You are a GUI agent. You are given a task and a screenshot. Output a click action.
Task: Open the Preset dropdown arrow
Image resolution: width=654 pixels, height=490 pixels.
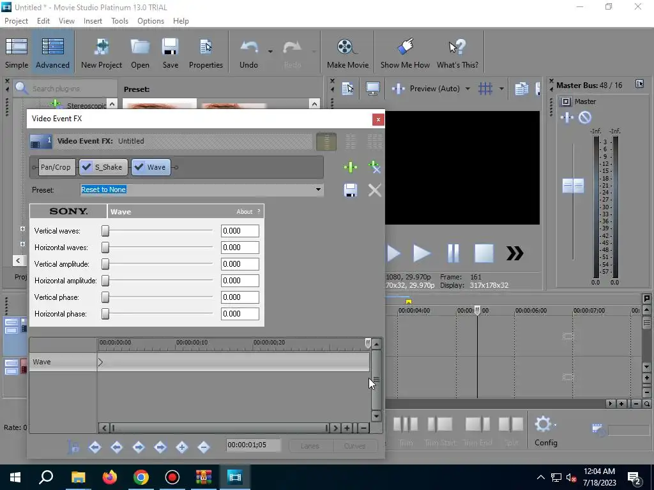click(x=318, y=189)
